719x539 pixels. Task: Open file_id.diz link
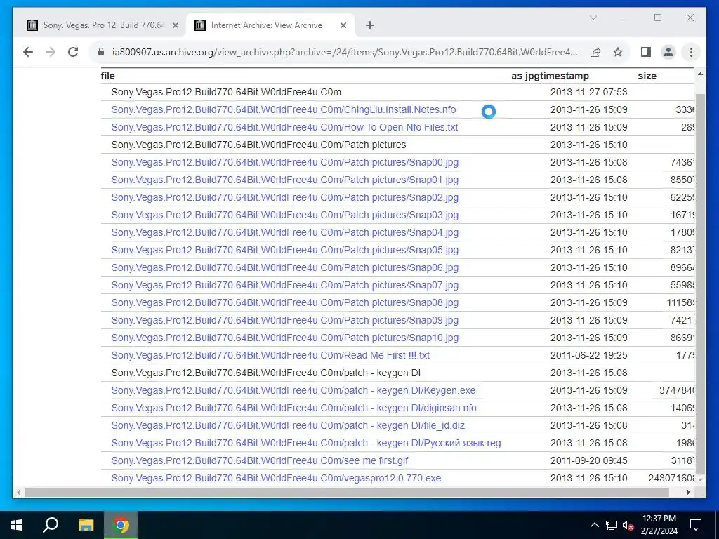pos(288,425)
